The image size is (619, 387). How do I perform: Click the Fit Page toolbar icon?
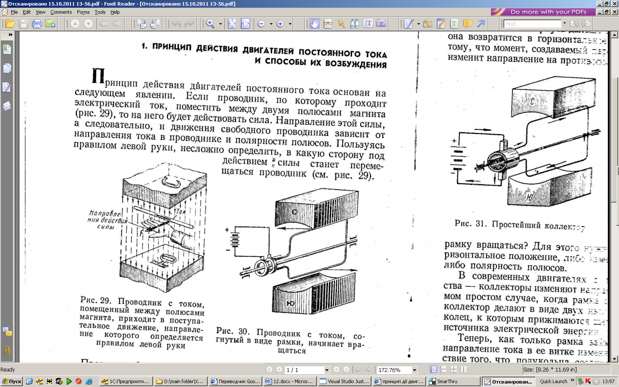pos(232,24)
